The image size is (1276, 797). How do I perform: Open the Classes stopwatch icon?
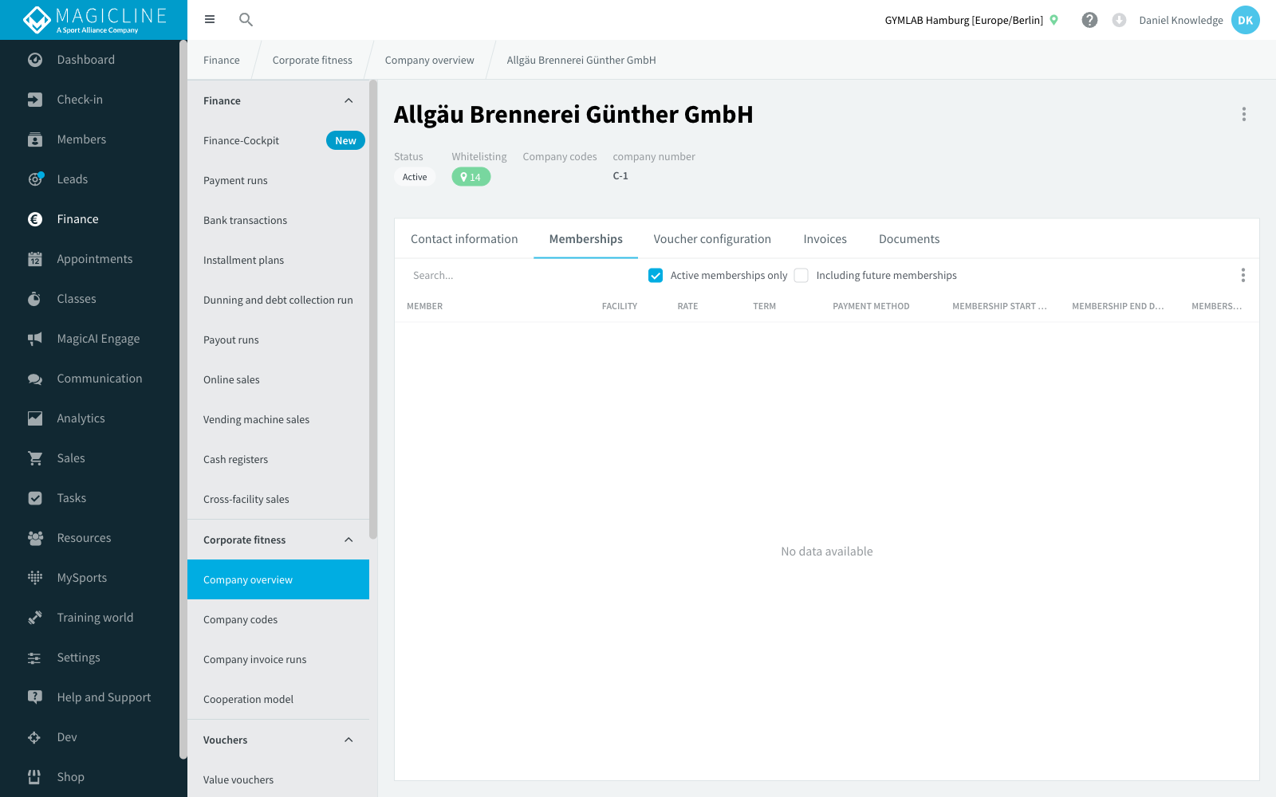pos(35,299)
